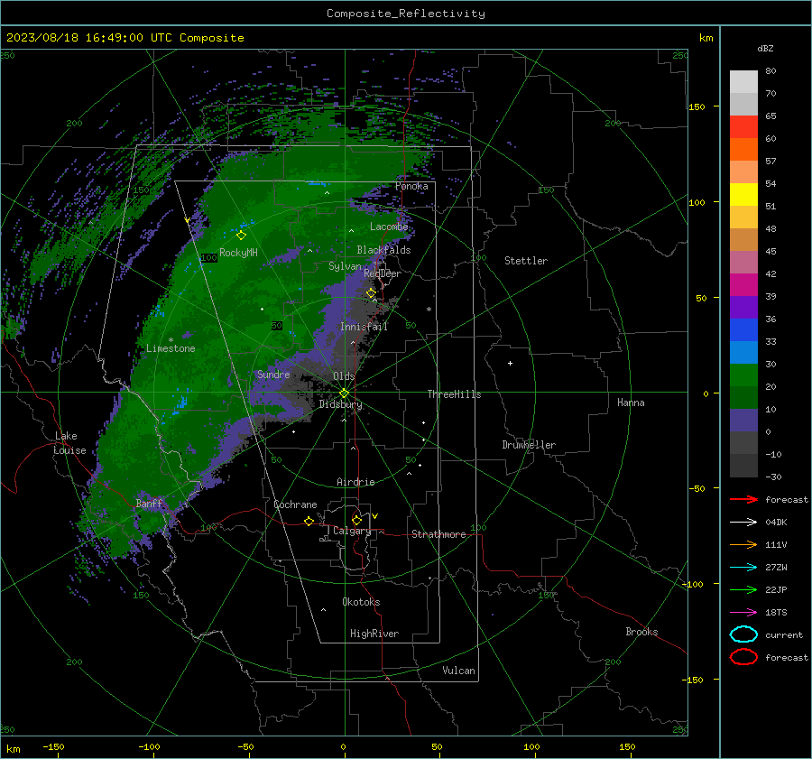Pick the yellow 54 dBZ swatch
This screenshot has width=812, height=759.
tap(743, 195)
